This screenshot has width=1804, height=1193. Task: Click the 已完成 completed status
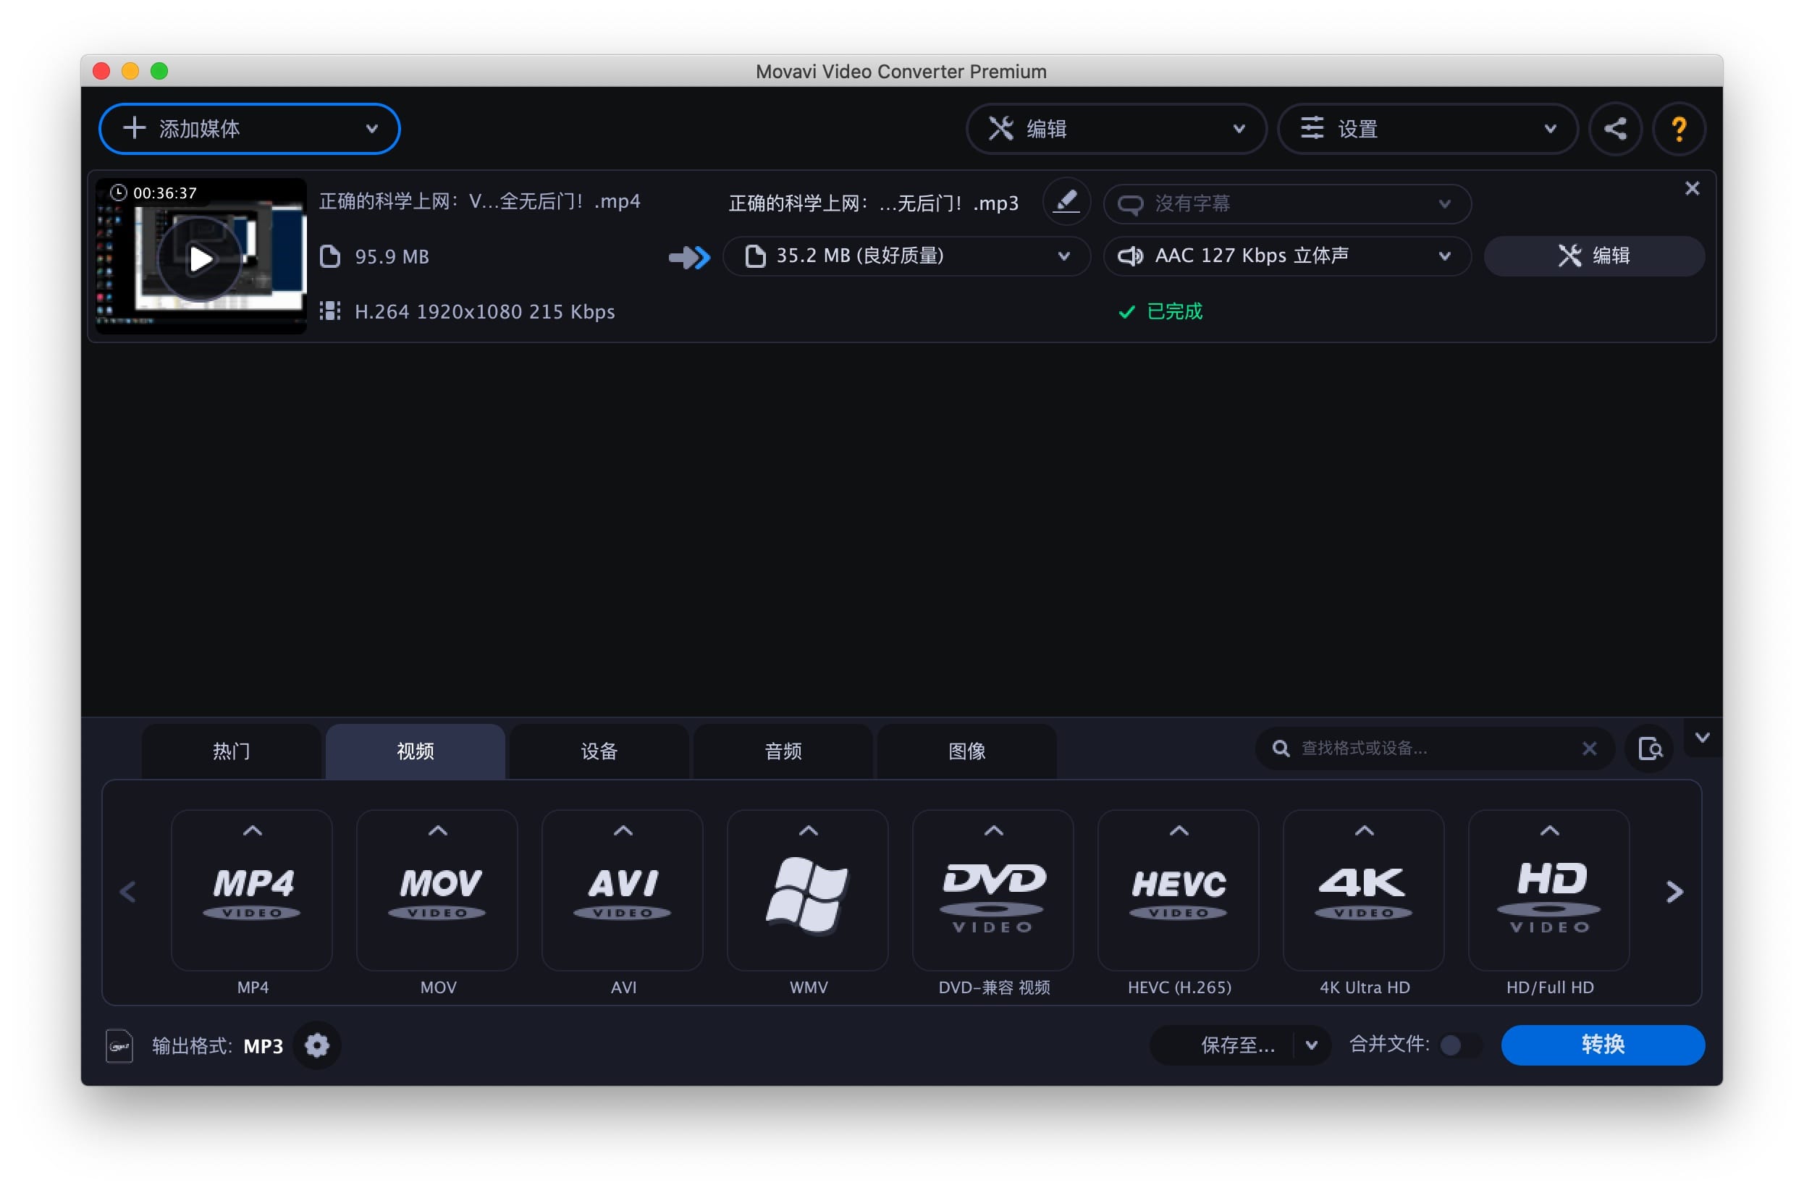point(1160,312)
